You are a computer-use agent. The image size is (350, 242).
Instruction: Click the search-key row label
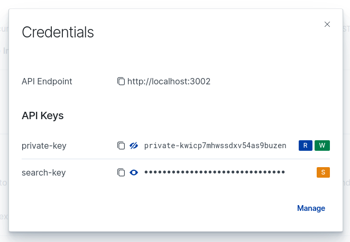coord(44,172)
